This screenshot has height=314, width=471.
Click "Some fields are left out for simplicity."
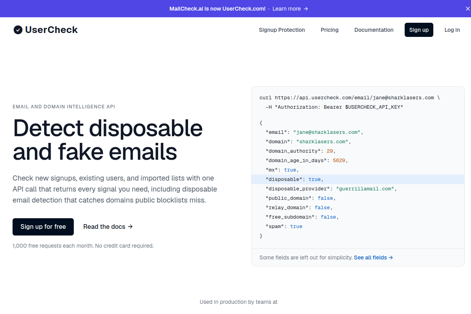pyautogui.click(x=306, y=257)
